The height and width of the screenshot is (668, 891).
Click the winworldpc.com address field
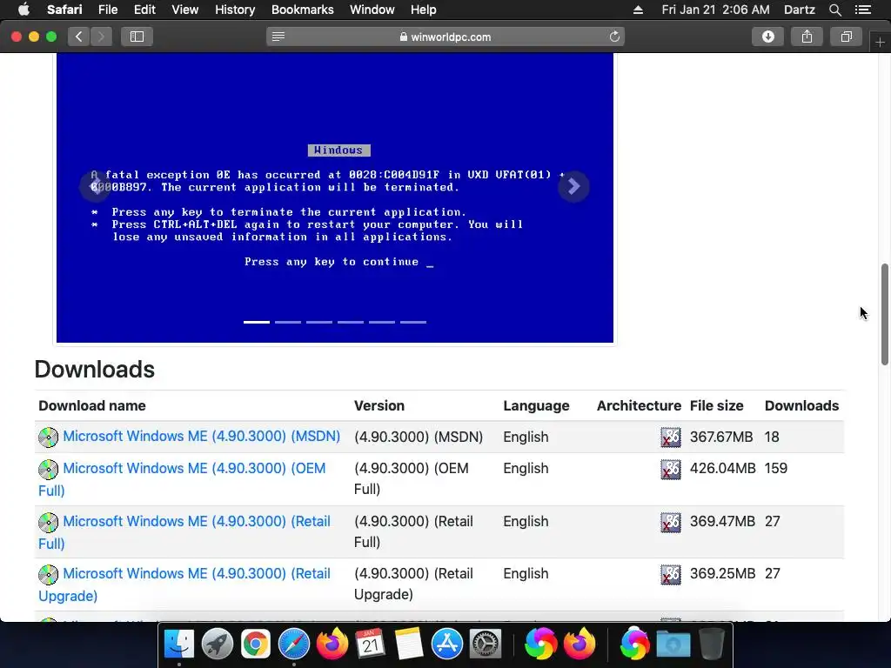[445, 37]
